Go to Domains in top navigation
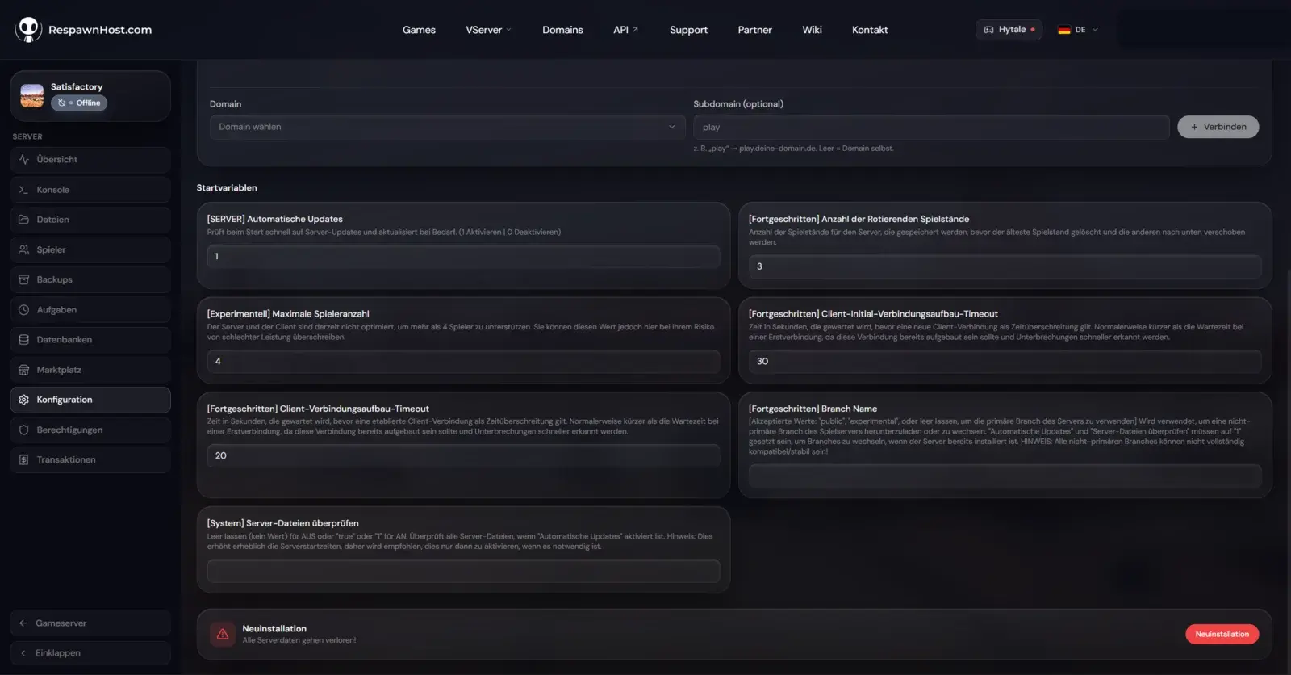 click(x=562, y=30)
